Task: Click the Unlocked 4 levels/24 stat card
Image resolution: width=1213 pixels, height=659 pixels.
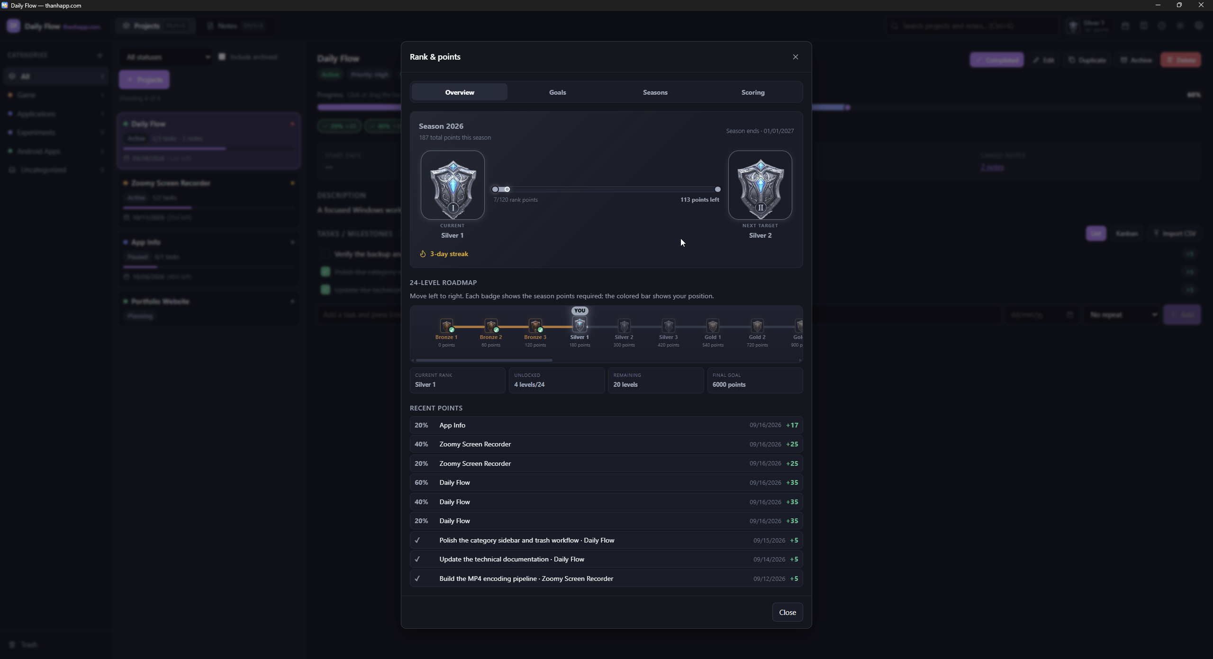Action: coord(557,380)
